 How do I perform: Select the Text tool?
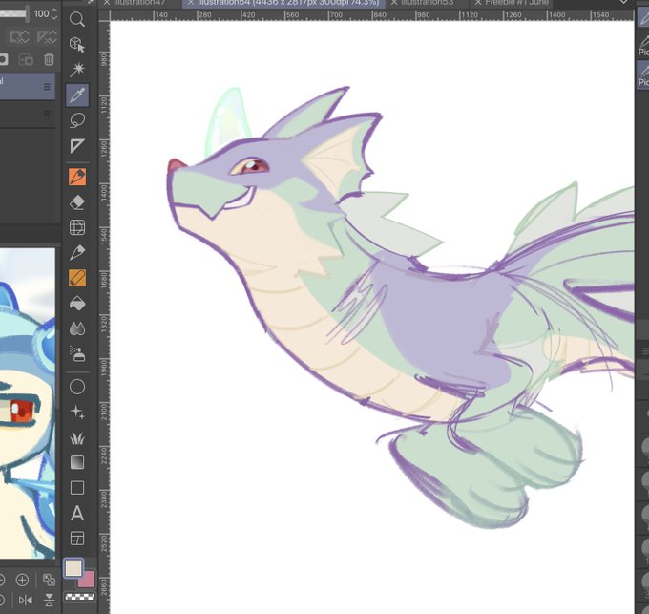pyautogui.click(x=77, y=514)
